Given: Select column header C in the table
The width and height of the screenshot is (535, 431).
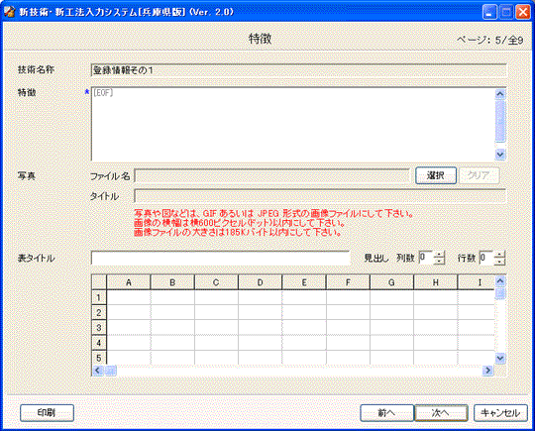Looking at the screenshot, I should [216, 282].
